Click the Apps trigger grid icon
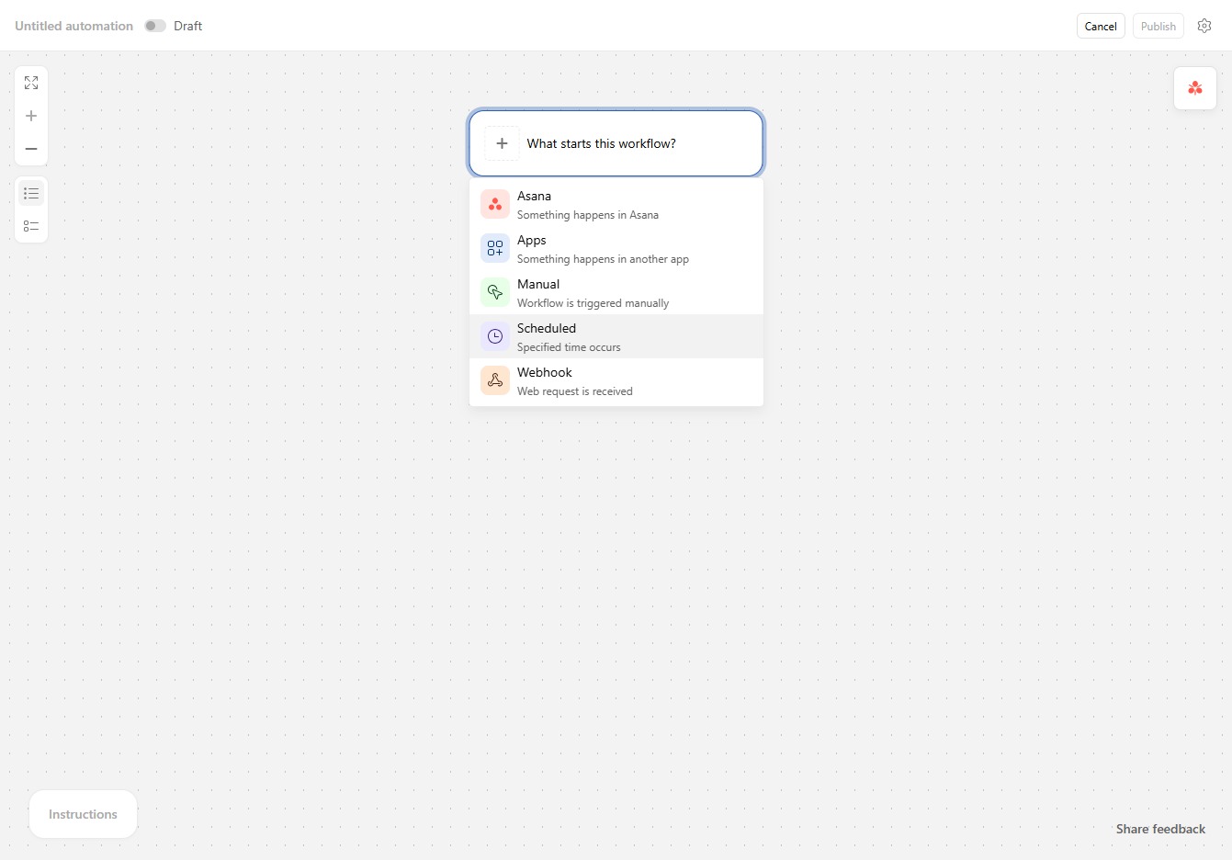Image resolution: width=1232 pixels, height=860 pixels. pos(495,248)
